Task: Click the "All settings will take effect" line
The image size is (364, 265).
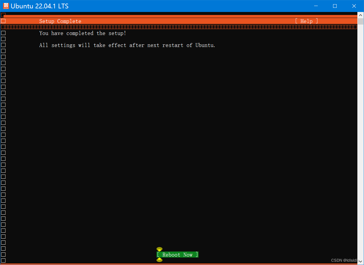Action: 127,45
